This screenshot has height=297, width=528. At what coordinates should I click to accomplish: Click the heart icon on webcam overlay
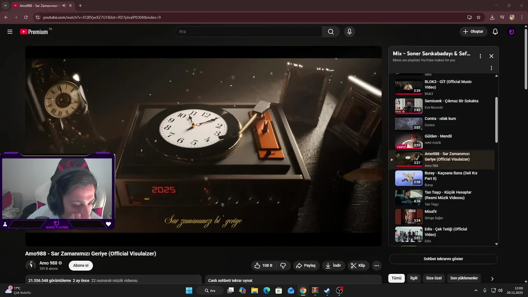click(x=108, y=224)
